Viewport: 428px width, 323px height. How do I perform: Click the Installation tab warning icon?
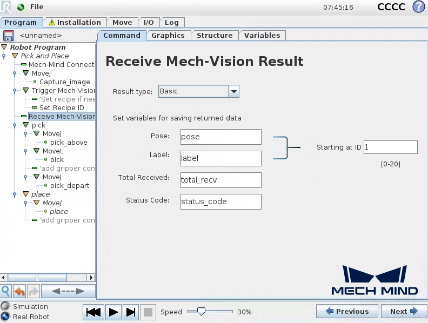(x=51, y=22)
